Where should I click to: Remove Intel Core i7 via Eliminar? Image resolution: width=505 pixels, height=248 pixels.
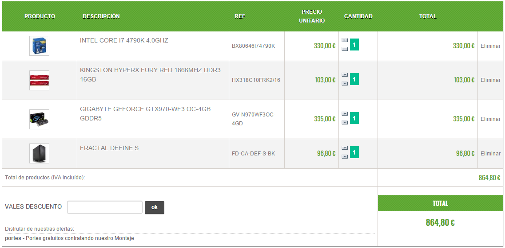point(490,46)
